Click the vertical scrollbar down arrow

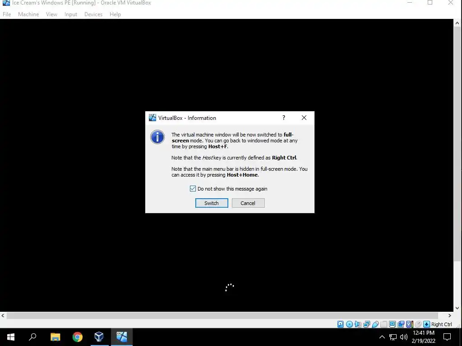pos(457,308)
